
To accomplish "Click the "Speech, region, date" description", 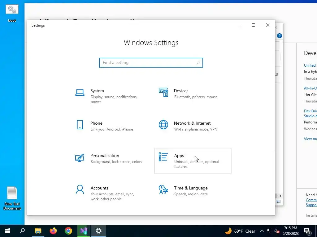I will (x=191, y=194).
